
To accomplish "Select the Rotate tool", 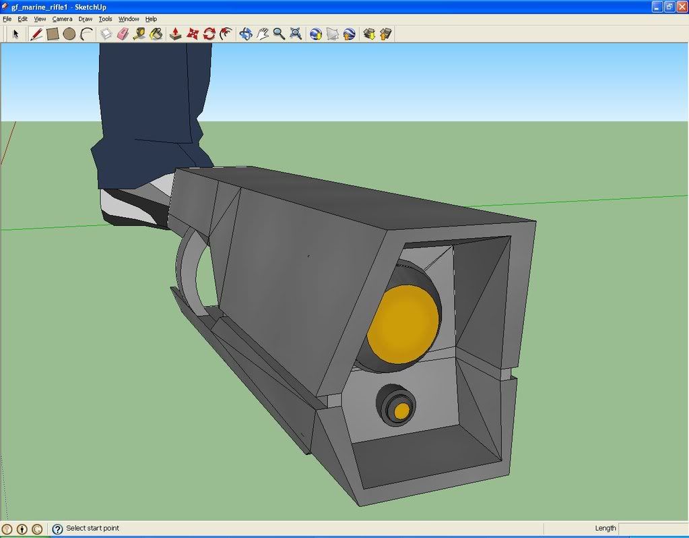I will click(x=209, y=34).
